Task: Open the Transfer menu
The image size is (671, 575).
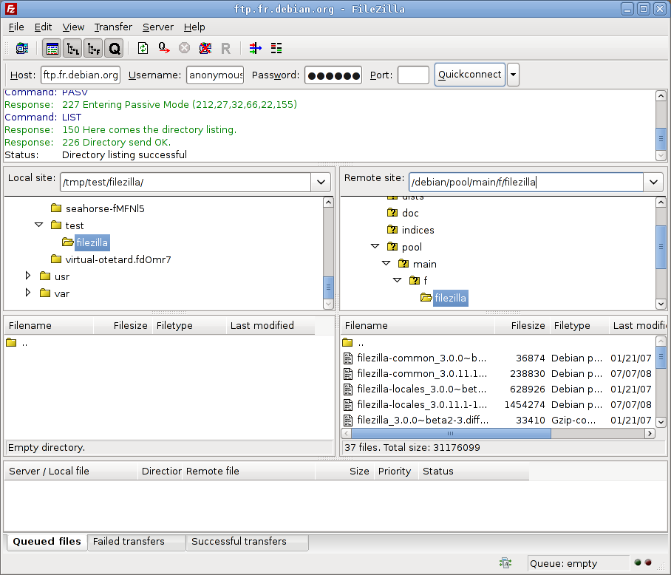Action: 112,27
